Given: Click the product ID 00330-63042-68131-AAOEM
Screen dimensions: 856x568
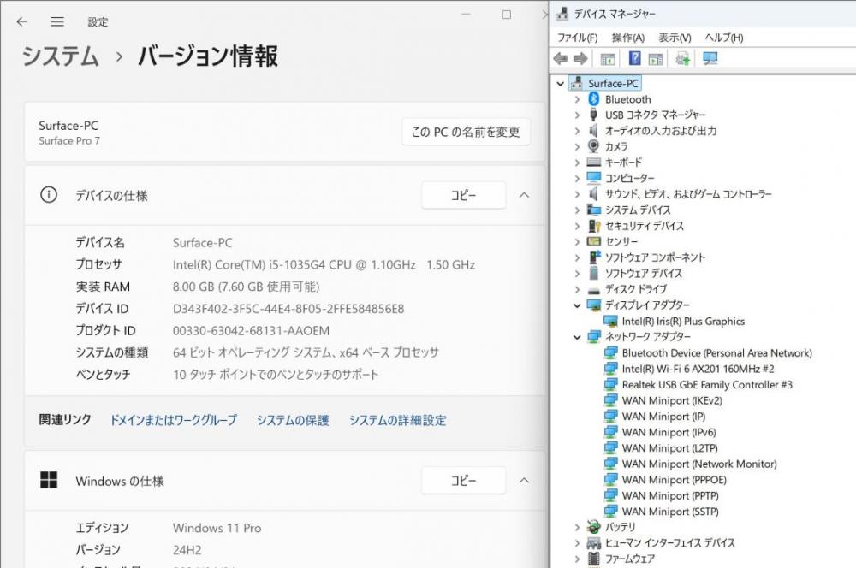Looking at the screenshot, I should (251, 331).
